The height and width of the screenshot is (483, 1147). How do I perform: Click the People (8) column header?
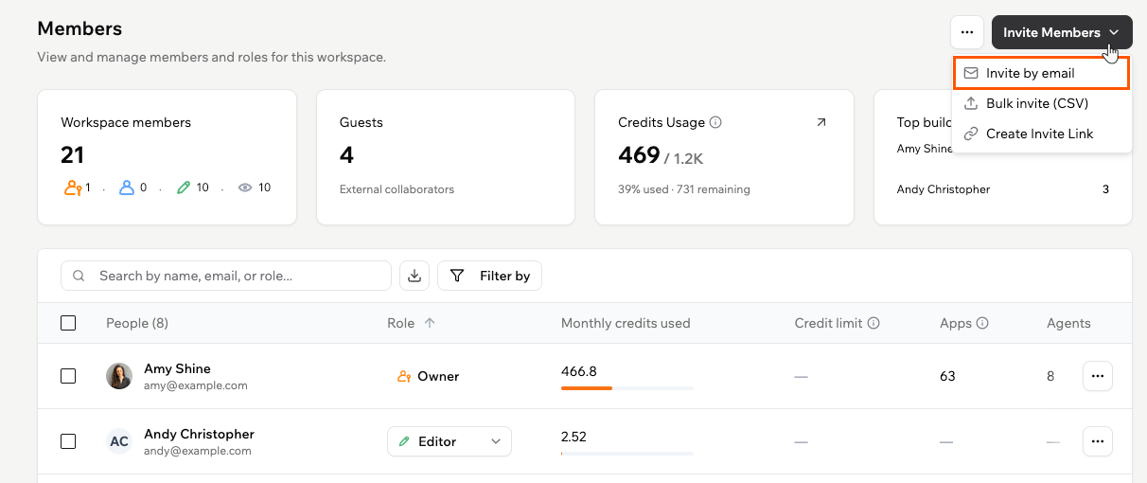[x=137, y=323]
